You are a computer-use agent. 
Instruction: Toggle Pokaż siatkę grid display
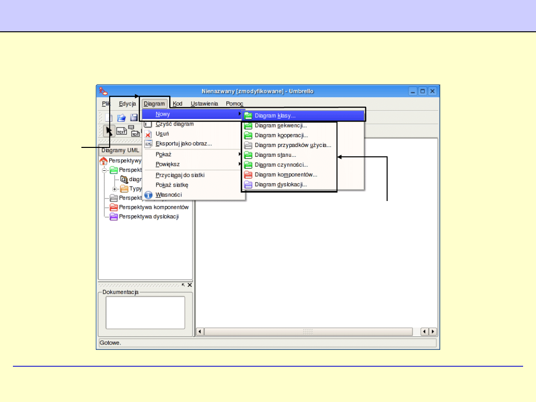(x=172, y=185)
